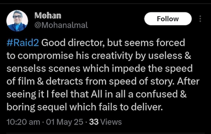Click the word 'sequel' in the tweet
Image resolution: width=211 pixels, height=134 pixels.
pyautogui.click(x=52, y=107)
